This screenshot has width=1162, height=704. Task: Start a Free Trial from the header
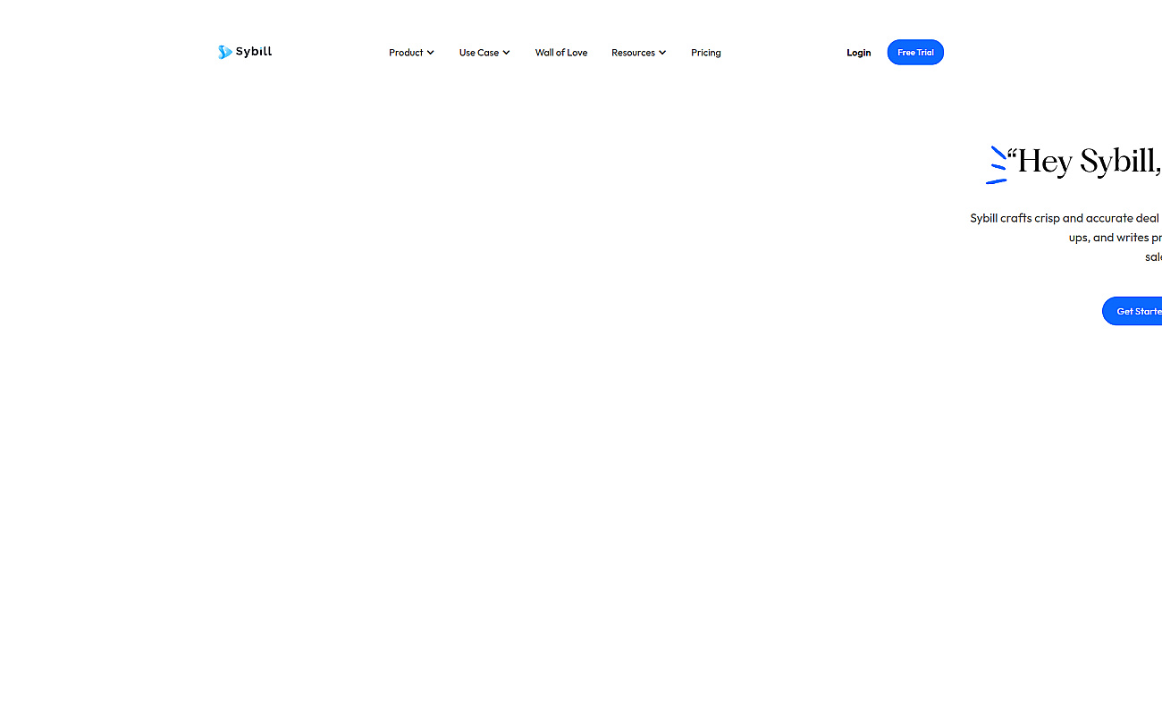tap(915, 53)
